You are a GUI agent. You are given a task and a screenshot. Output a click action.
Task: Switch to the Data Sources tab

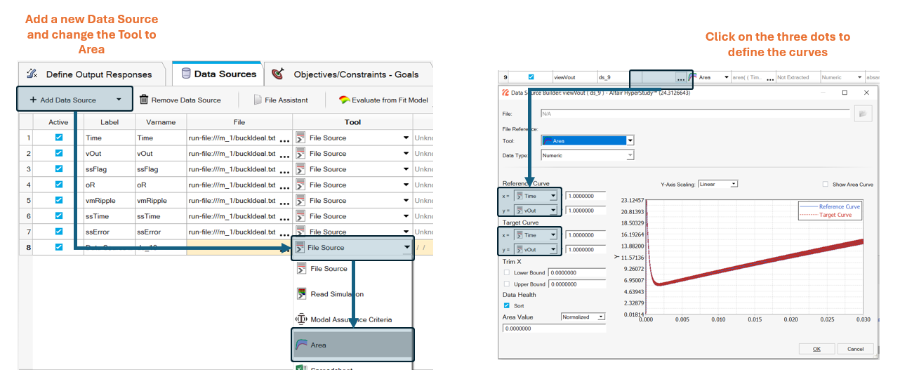click(x=218, y=74)
